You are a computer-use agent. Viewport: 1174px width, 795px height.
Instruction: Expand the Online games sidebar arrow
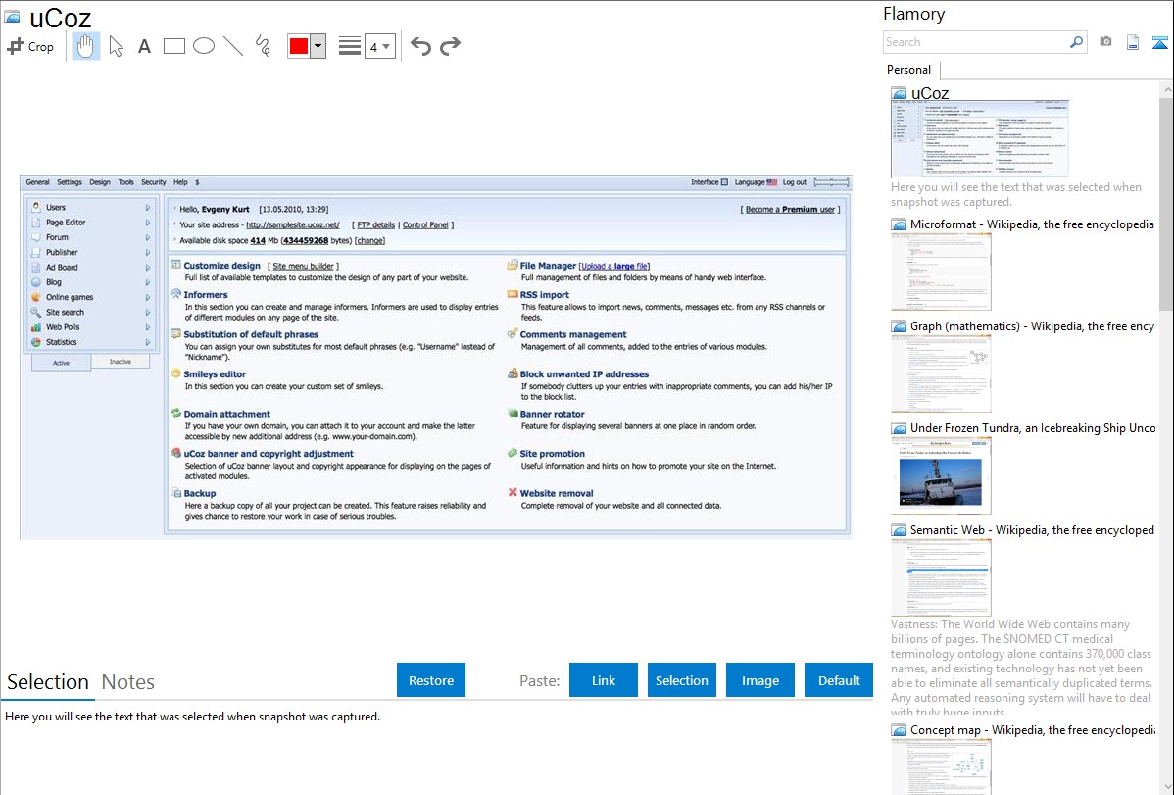click(148, 297)
